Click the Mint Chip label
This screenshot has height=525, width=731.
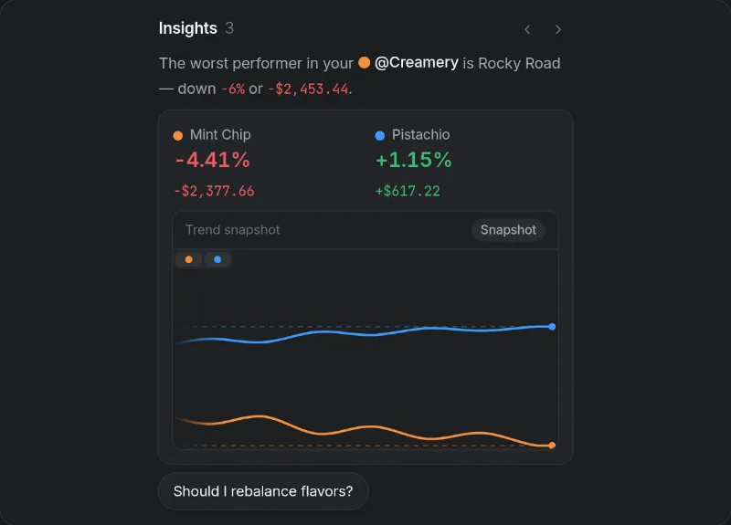pyautogui.click(x=220, y=134)
